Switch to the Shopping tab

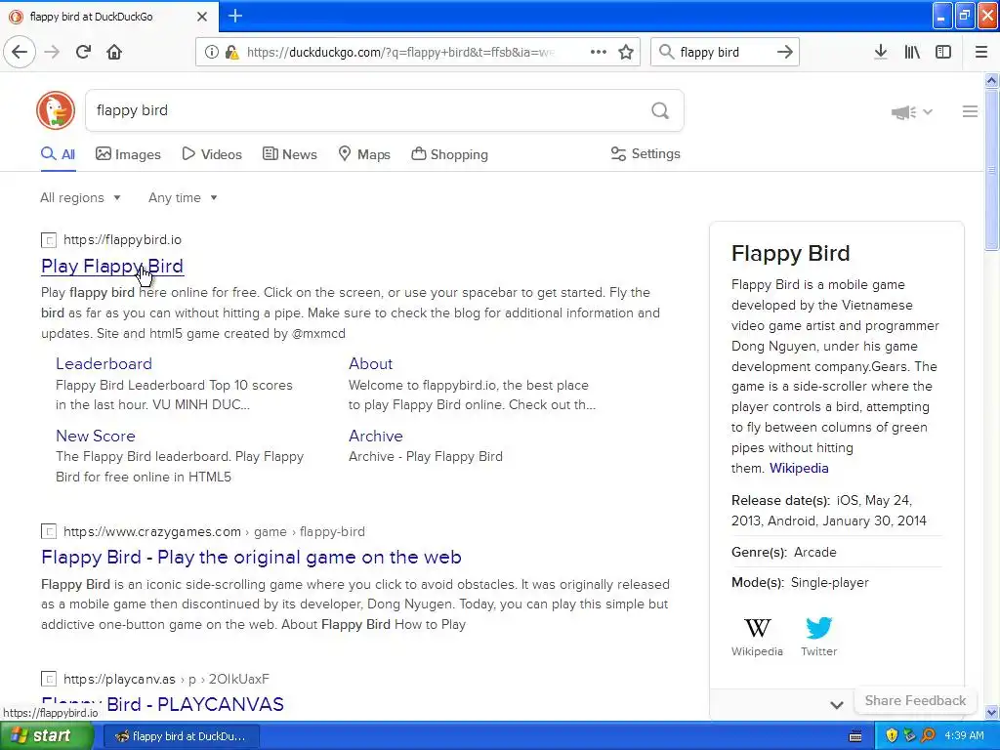click(449, 154)
